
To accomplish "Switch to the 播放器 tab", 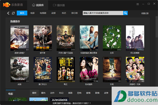I will click(59, 5).
